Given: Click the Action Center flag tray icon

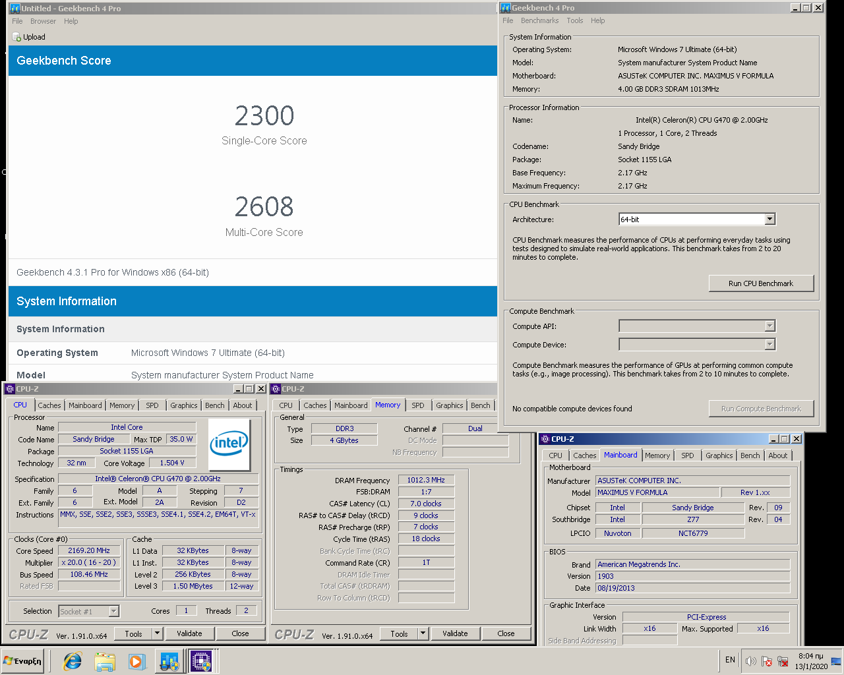Looking at the screenshot, I should [x=767, y=660].
